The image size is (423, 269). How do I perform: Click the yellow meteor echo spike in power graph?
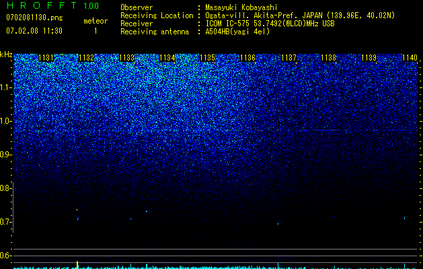click(77, 265)
